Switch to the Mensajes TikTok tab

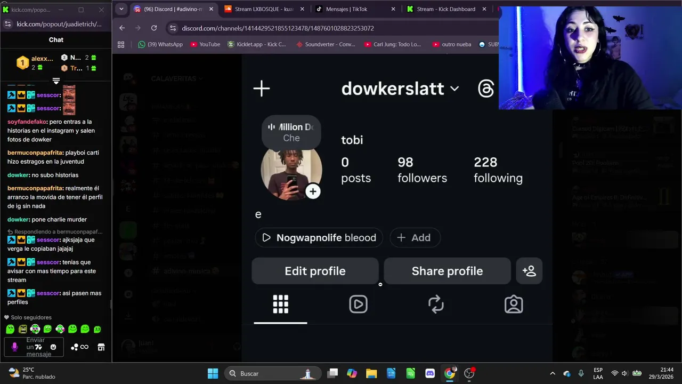point(354,9)
